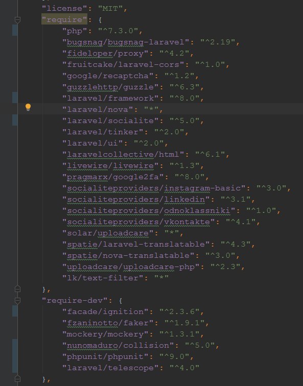Click the "^6.1" version value
Screen dimensions: 303x386
pos(210,154)
